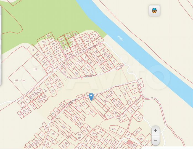Click parcel 306 by the road bend
The image size is (193, 149).
[121, 66]
